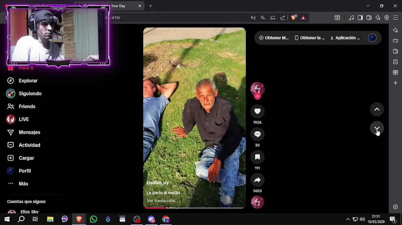402x225 pixels.
Task: Open the music note playlist icon
Action: pos(351,18)
